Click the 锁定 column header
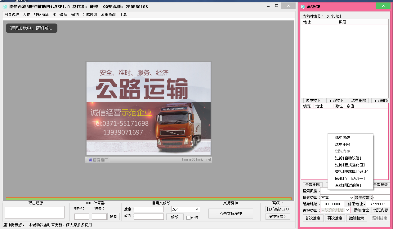This screenshot has width=393, height=229. (x=307, y=106)
